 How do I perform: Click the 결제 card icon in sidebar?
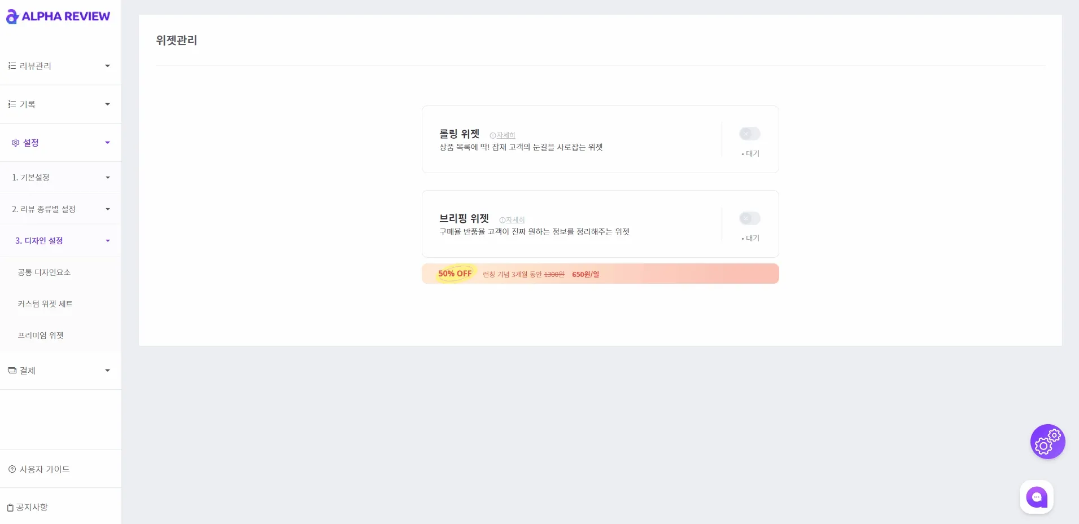12,371
